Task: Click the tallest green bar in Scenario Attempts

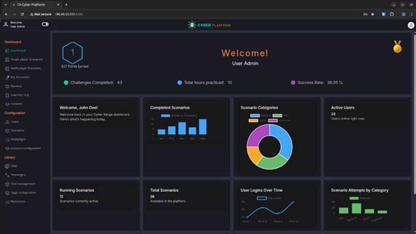Action: point(356,209)
